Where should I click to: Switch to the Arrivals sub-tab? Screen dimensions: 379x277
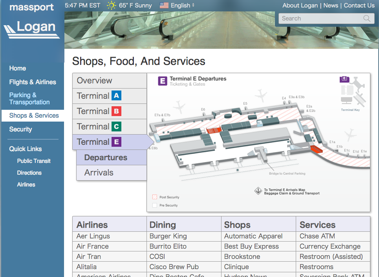pos(99,173)
